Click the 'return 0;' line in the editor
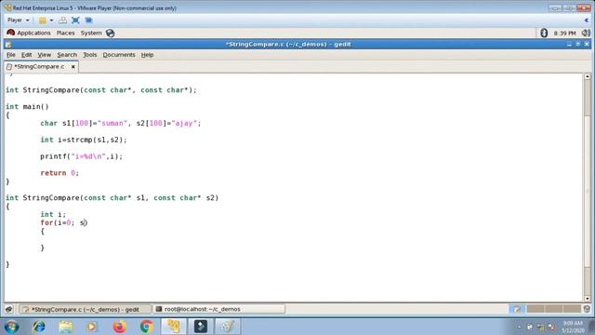Screen dimensions: 595x335 coord(59,173)
